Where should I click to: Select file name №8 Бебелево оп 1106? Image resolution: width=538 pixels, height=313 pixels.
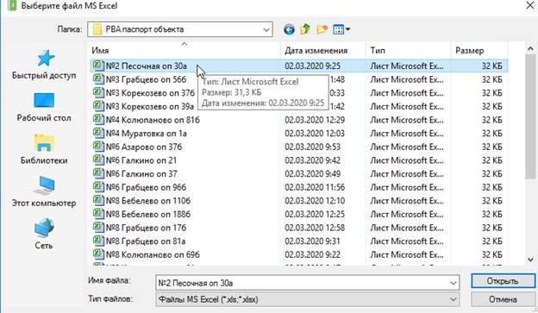tap(148, 201)
